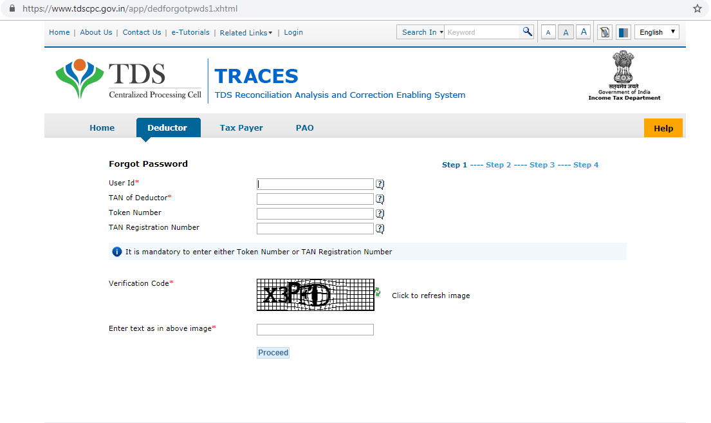Open the e-Tutorials link
The image size is (711, 423).
click(190, 32)
